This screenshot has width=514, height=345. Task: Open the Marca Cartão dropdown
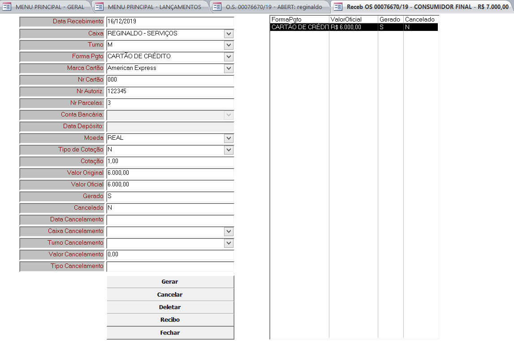coord(229,69)
